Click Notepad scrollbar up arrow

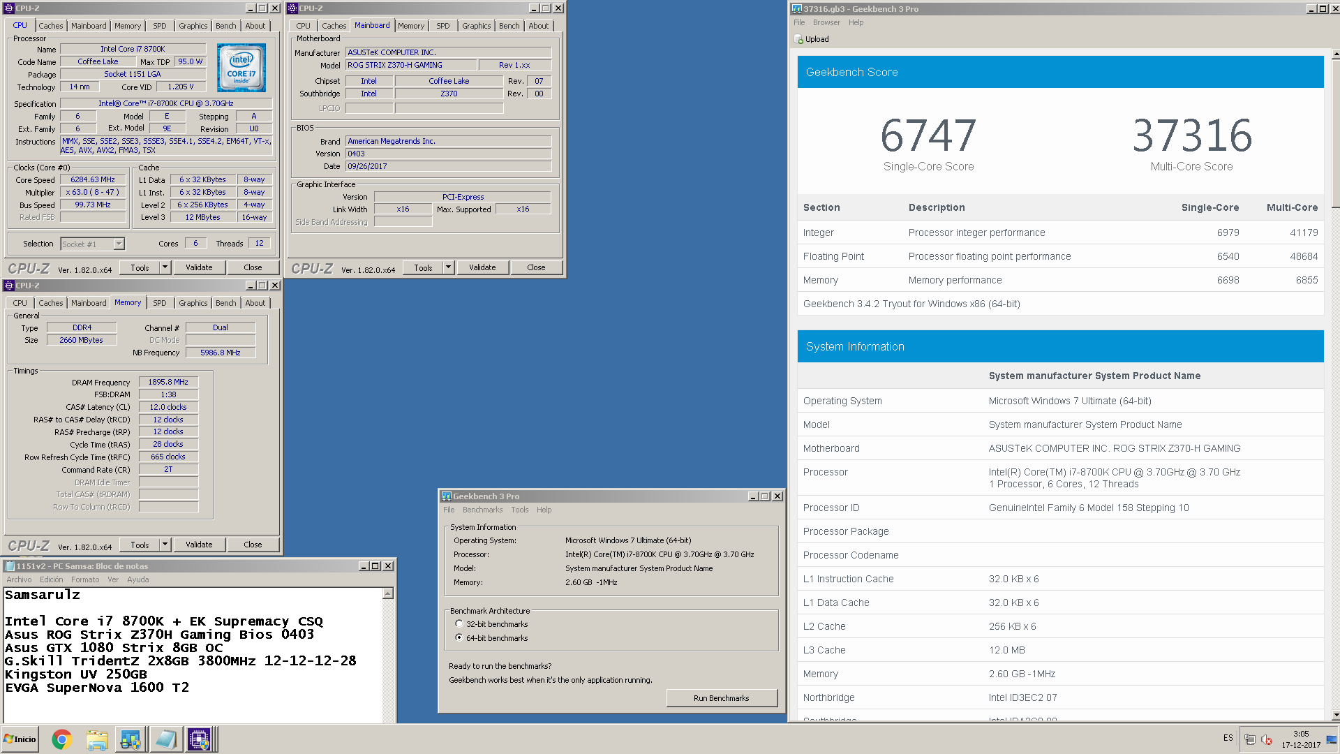click(x=388, y=593)
